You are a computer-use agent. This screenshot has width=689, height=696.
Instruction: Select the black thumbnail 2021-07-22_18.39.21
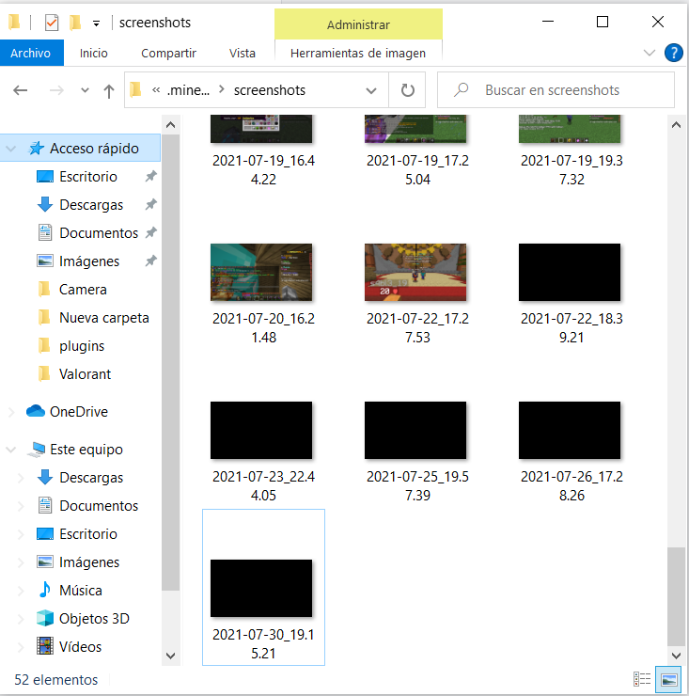(x=570, y=272)
